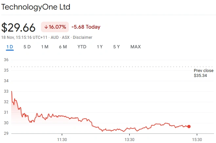Show the MAX time range
This screenshot has width=216, height=143.
pos(135,47)
